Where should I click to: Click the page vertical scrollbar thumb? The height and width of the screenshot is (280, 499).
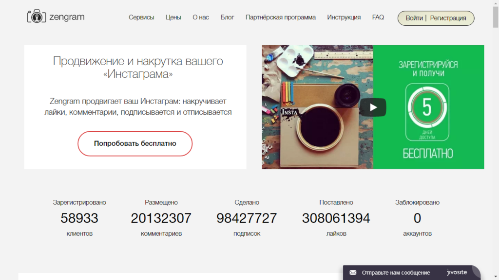click(496, 17)
